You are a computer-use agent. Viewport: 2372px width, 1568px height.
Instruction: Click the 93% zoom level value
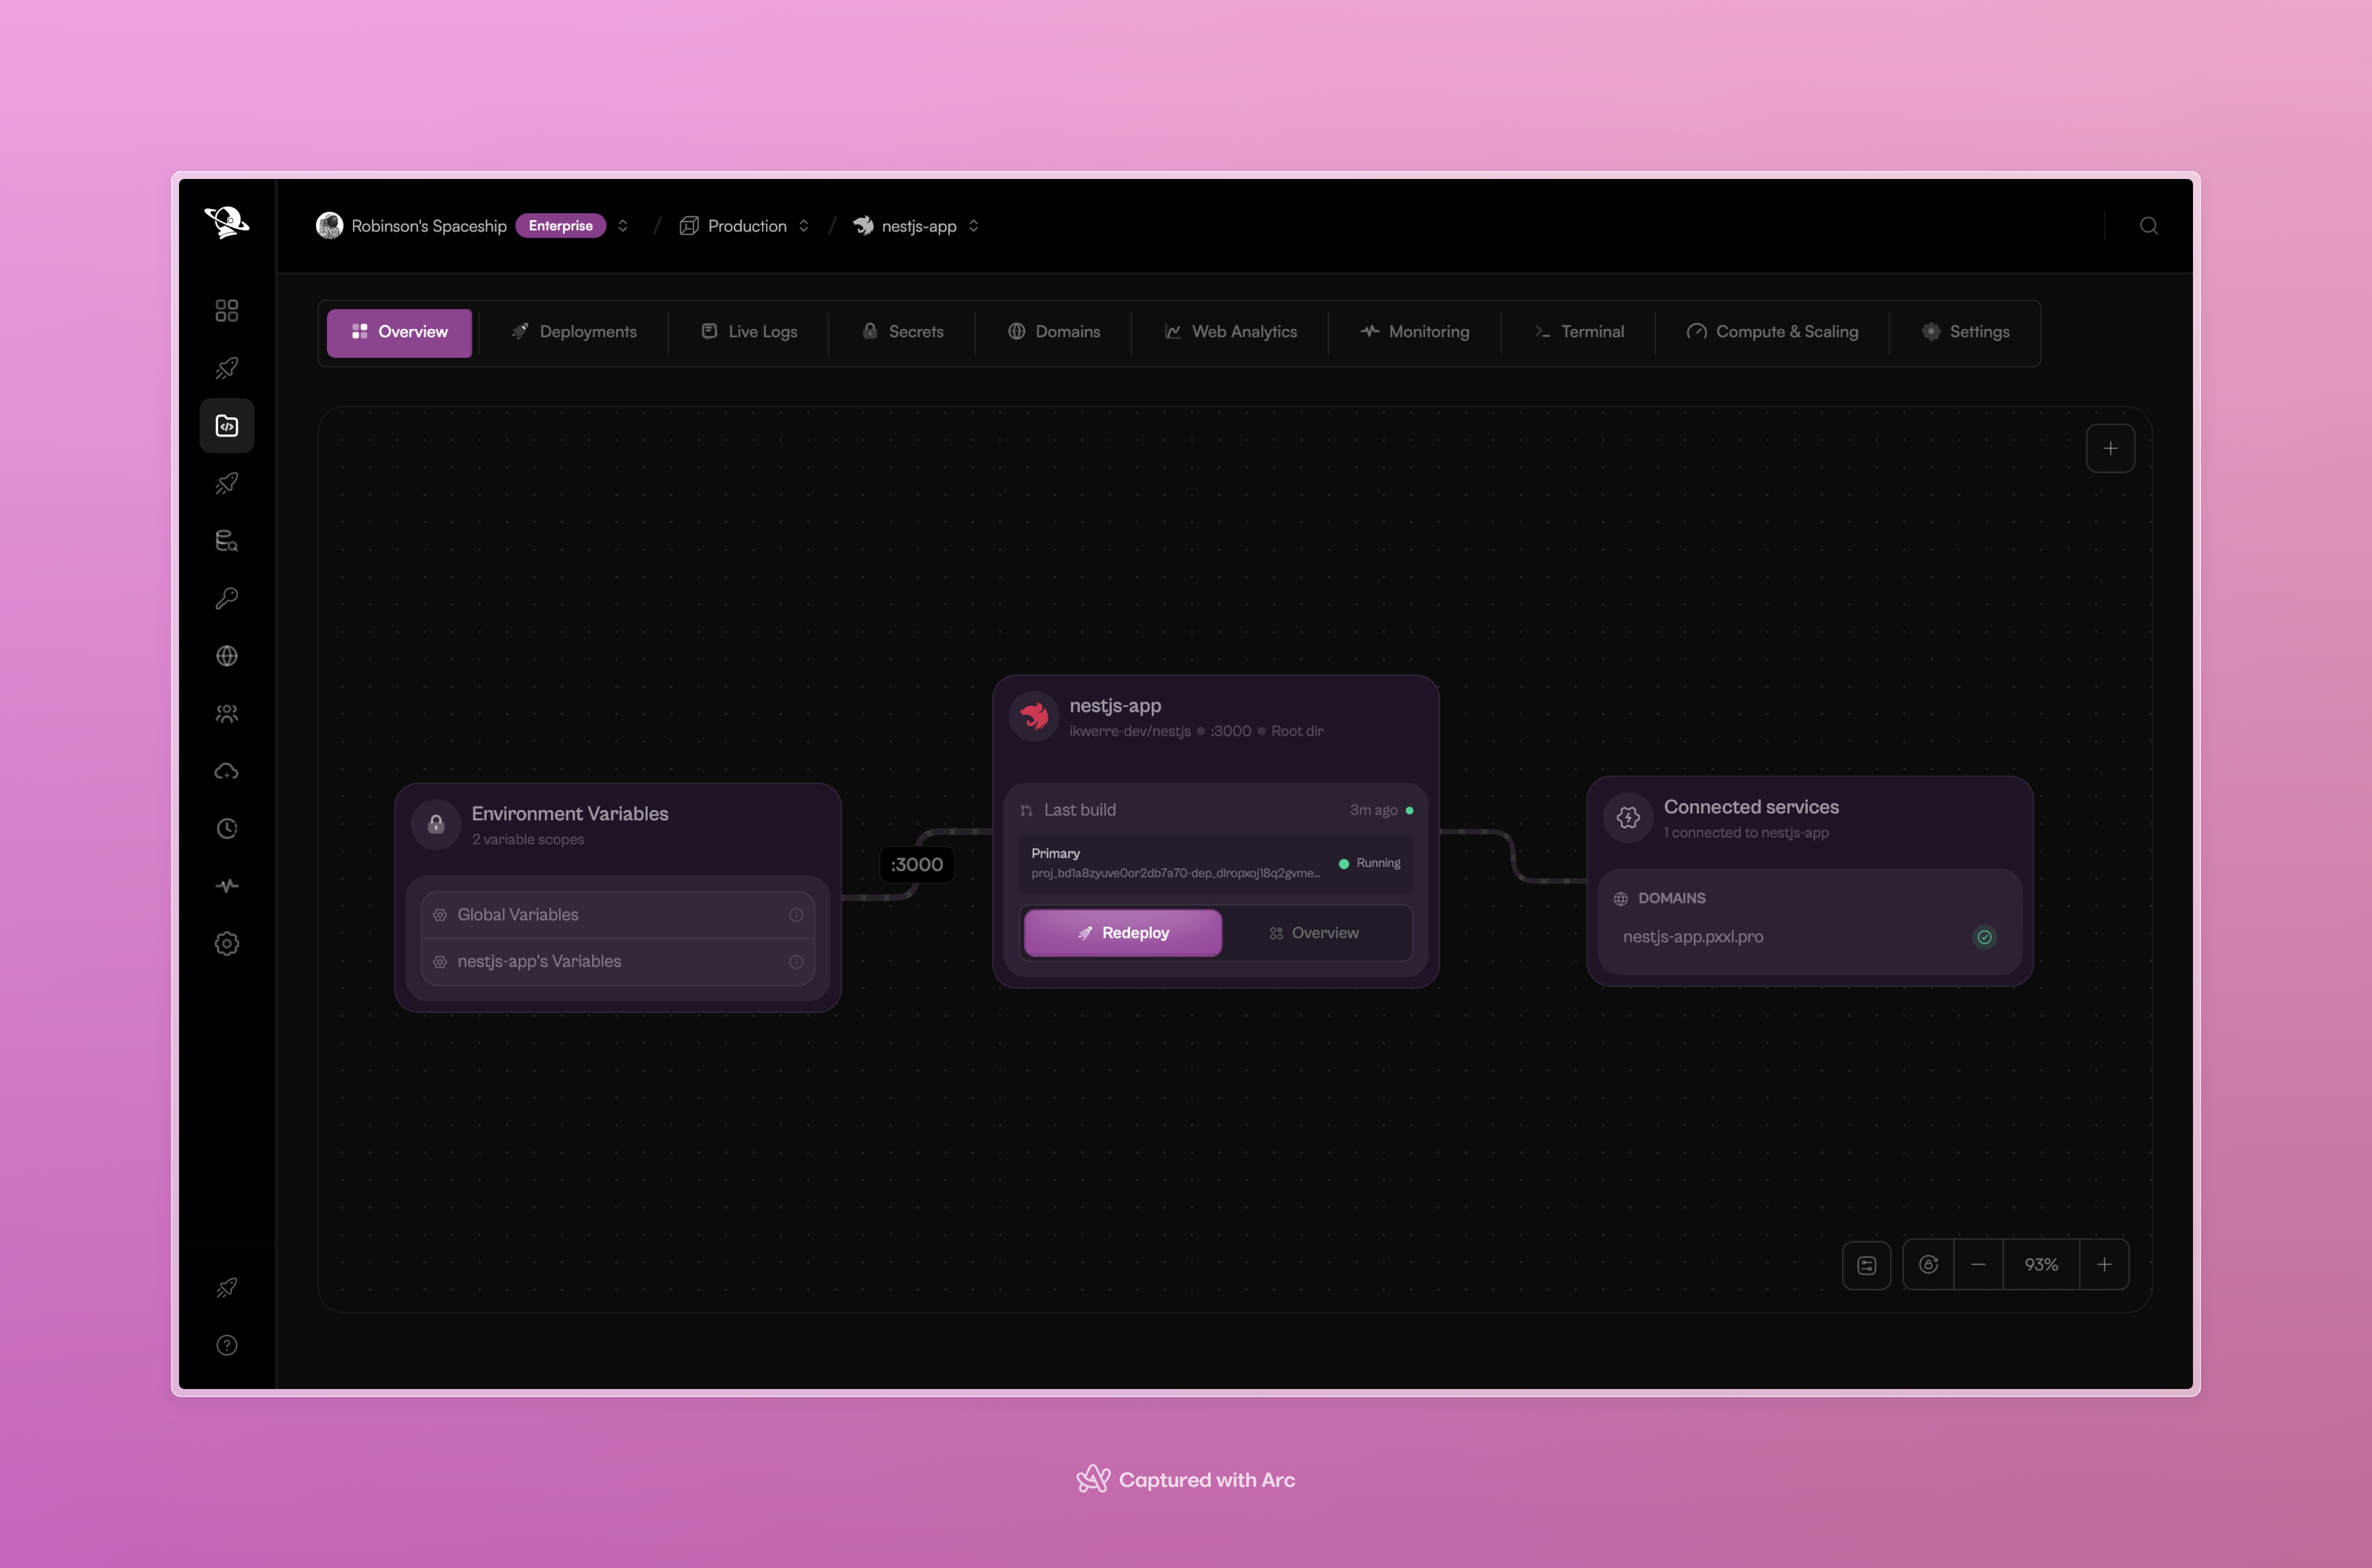click(x=2041, y=1265)
